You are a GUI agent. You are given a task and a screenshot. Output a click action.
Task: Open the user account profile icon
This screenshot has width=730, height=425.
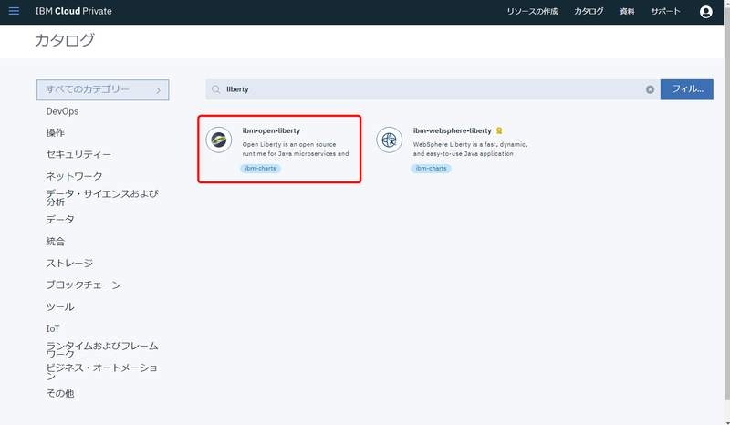click(705, 12)
